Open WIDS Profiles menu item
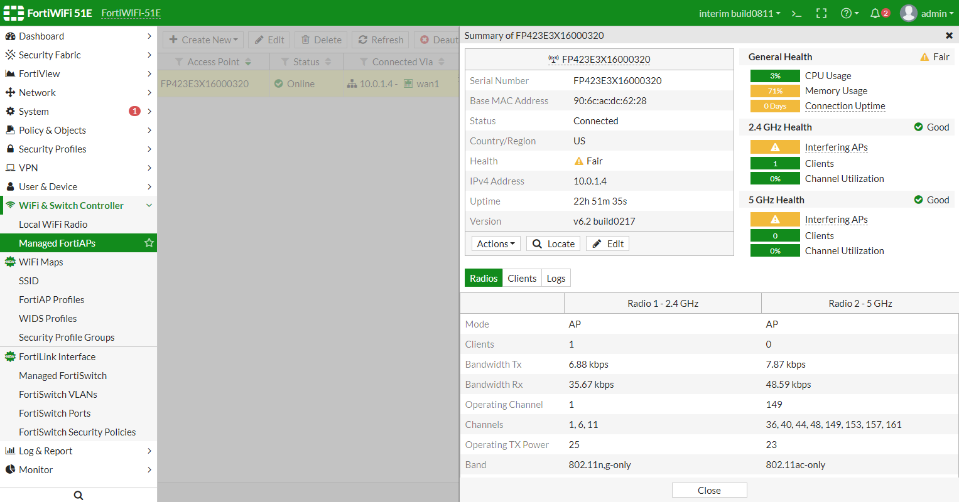The width and height of the screenshot is (959, 502). (x=79, y=319)
